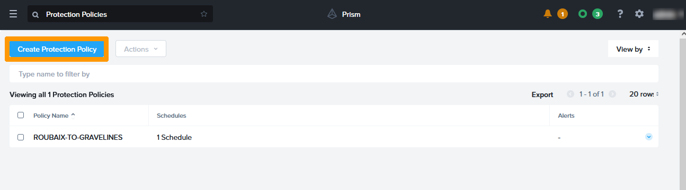Open the green tasks circle icon
Screen dimensions: 686x190
pyautogui.click(x=583, y=14)
